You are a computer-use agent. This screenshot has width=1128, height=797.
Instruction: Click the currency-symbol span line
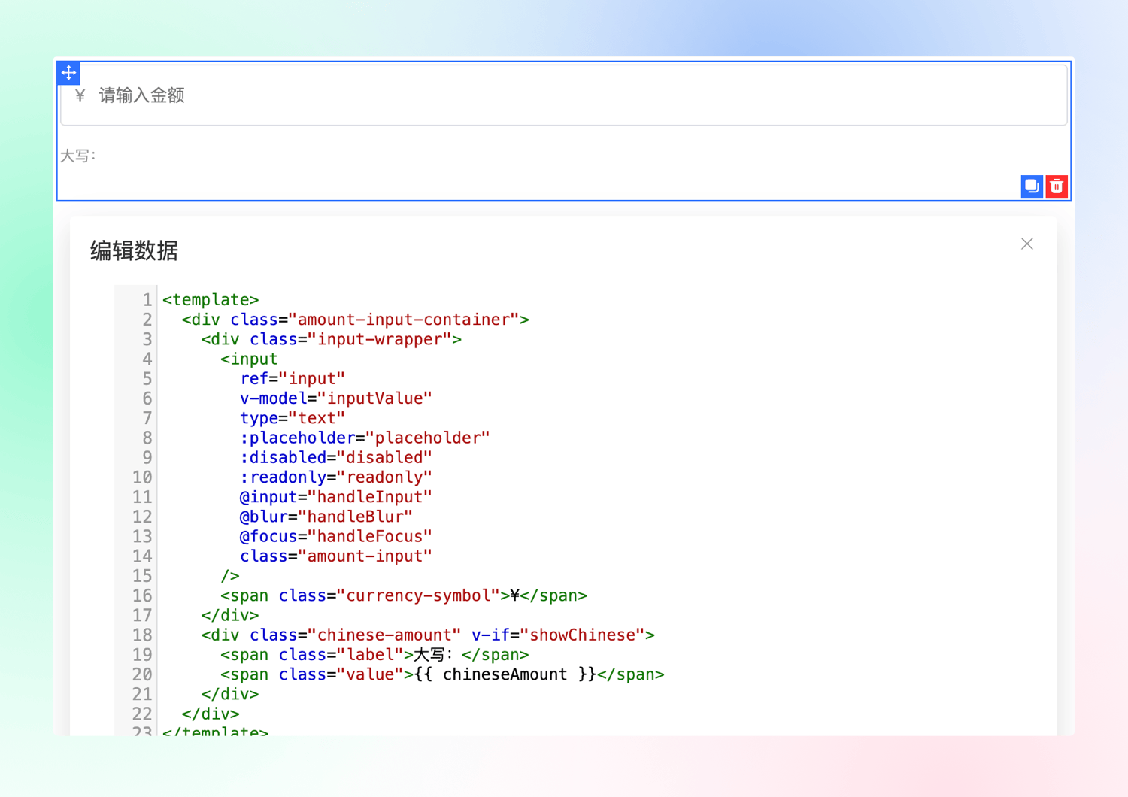(403, 595)
